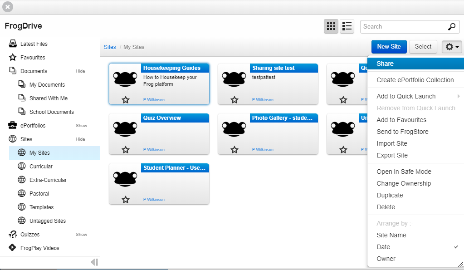Hide the Sites section
Viewport: 464px width, 270px height.
pyautogui.click(x=80, y=139)
